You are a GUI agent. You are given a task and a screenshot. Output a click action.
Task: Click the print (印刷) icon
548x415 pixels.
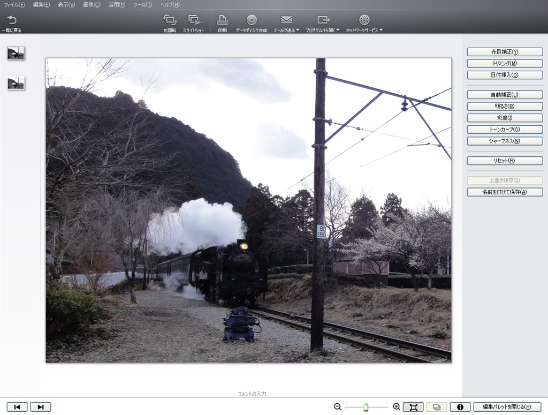[x=222, y=20]
